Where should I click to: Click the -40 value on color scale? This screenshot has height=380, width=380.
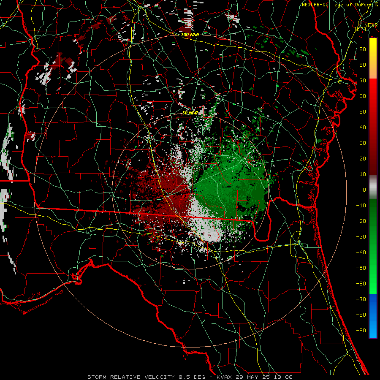361,252
